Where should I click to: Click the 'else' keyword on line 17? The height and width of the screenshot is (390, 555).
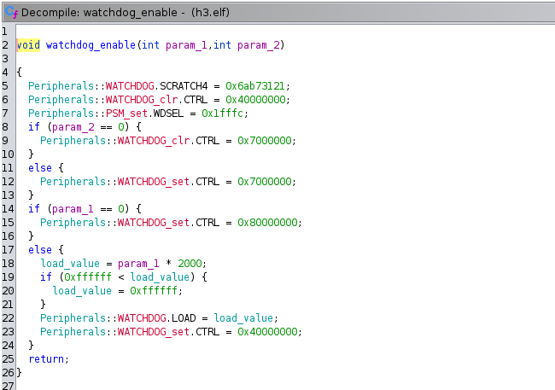(x=40, y=250)
